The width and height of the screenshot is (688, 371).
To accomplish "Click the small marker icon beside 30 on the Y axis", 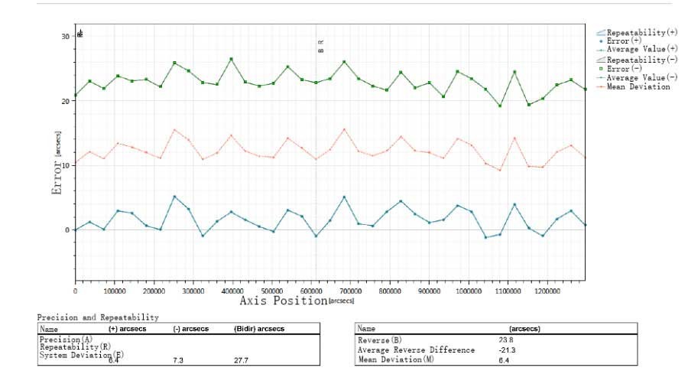I will [80, 34].
